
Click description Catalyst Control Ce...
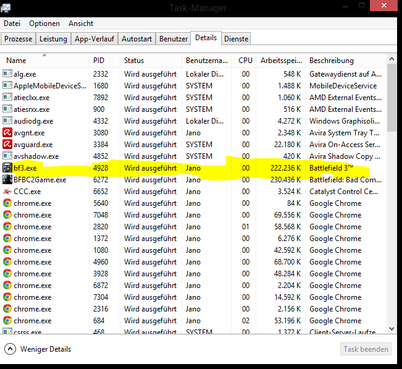(x=343, y=192)
